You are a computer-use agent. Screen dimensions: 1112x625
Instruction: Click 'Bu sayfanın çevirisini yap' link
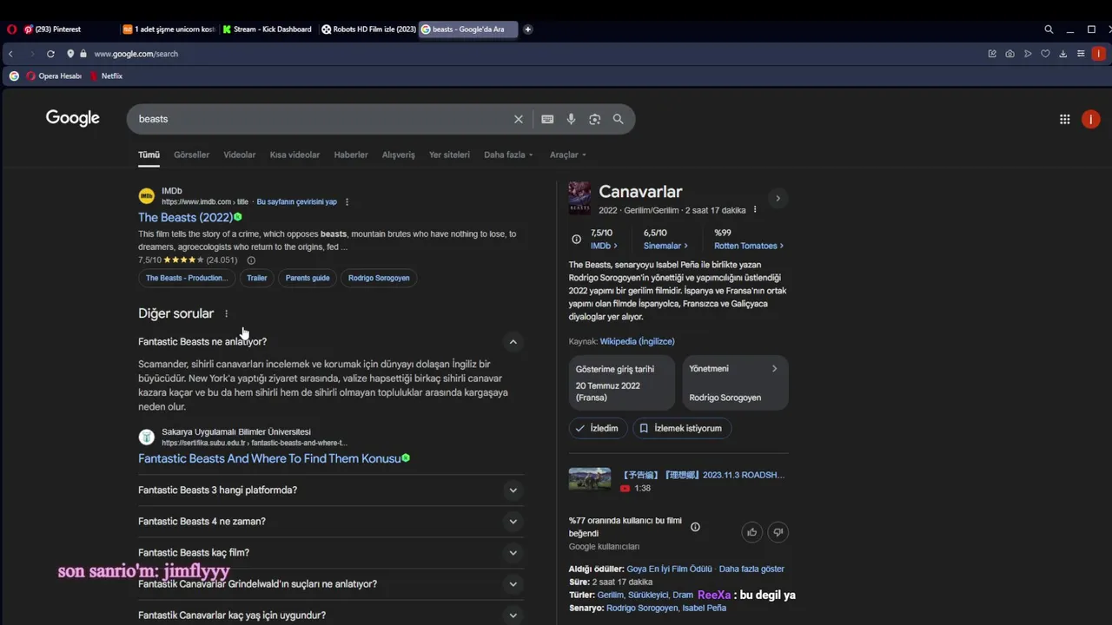[296, 202]
